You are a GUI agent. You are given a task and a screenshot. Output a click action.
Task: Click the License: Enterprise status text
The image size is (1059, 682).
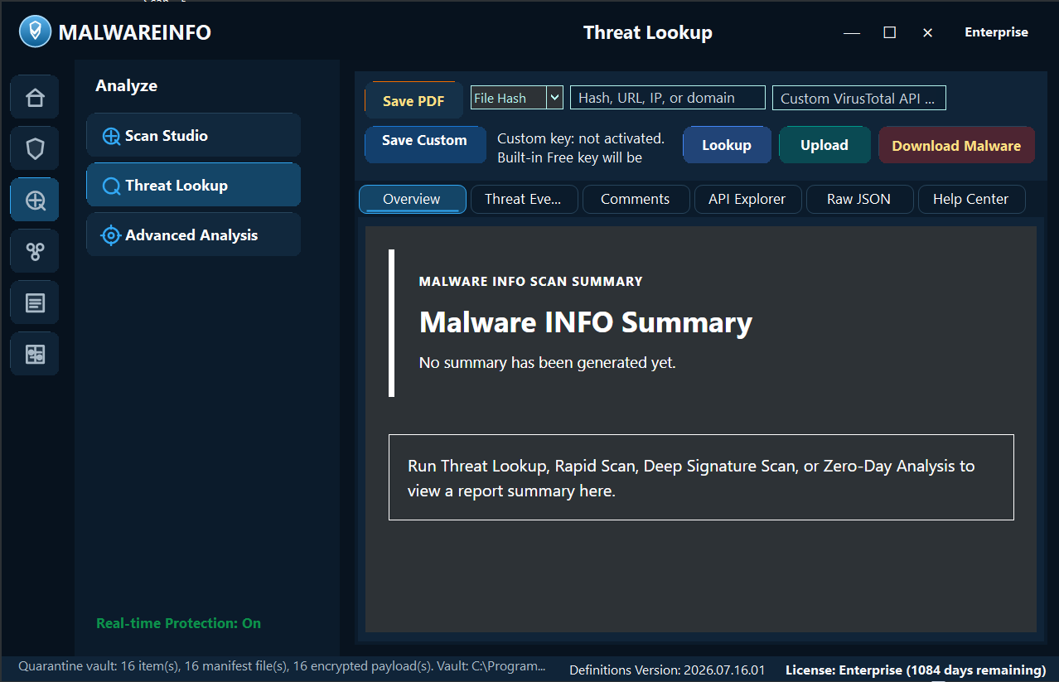pyautogui.click(x=916, y=670)
